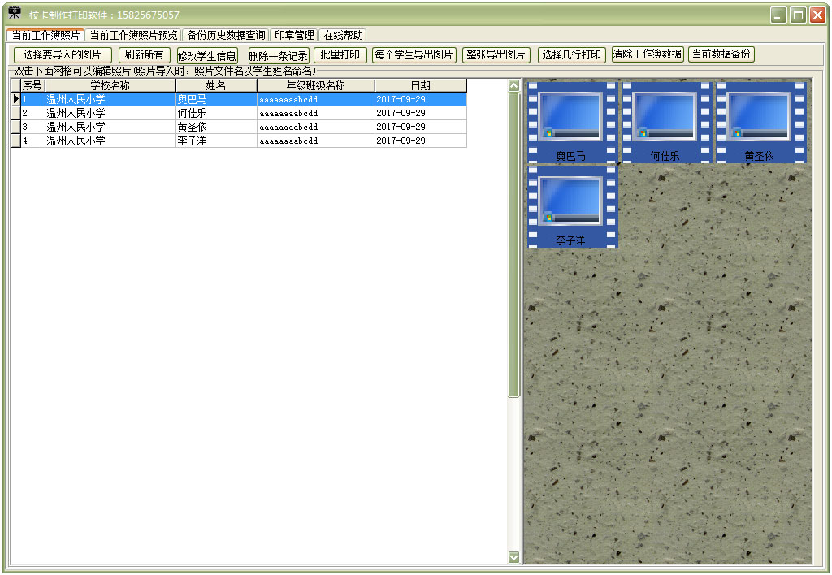The height and width of the screenshot is (575, 832).
Task: Click the 姓名 column header
Action: 216,85
